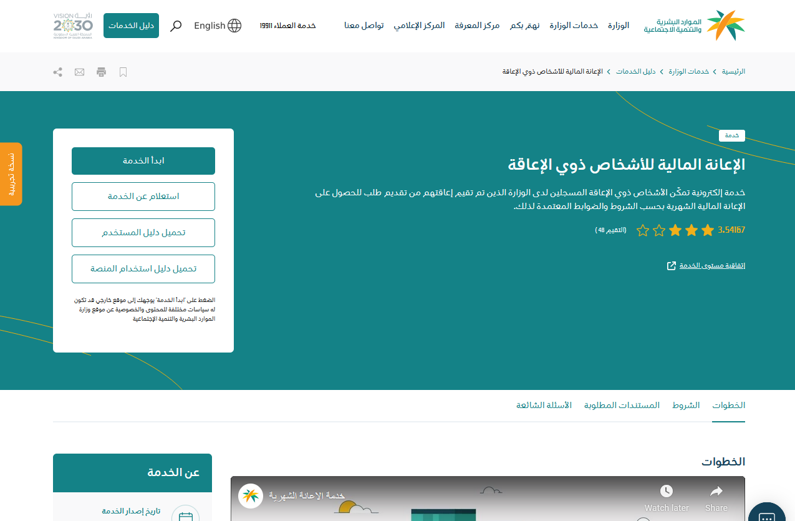795x521 pixels.
Task: Click the YouTube channel avatar on video
Action: coord(251,496)
